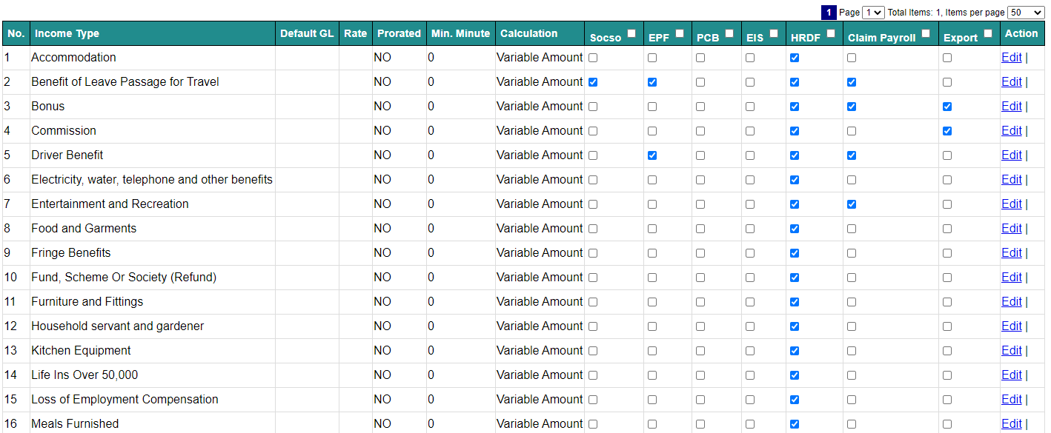Image resolution: width=1051 pixels, height=433 pixels.
Task: Tick the PCB column header checkbox
Action: (729, 33)
